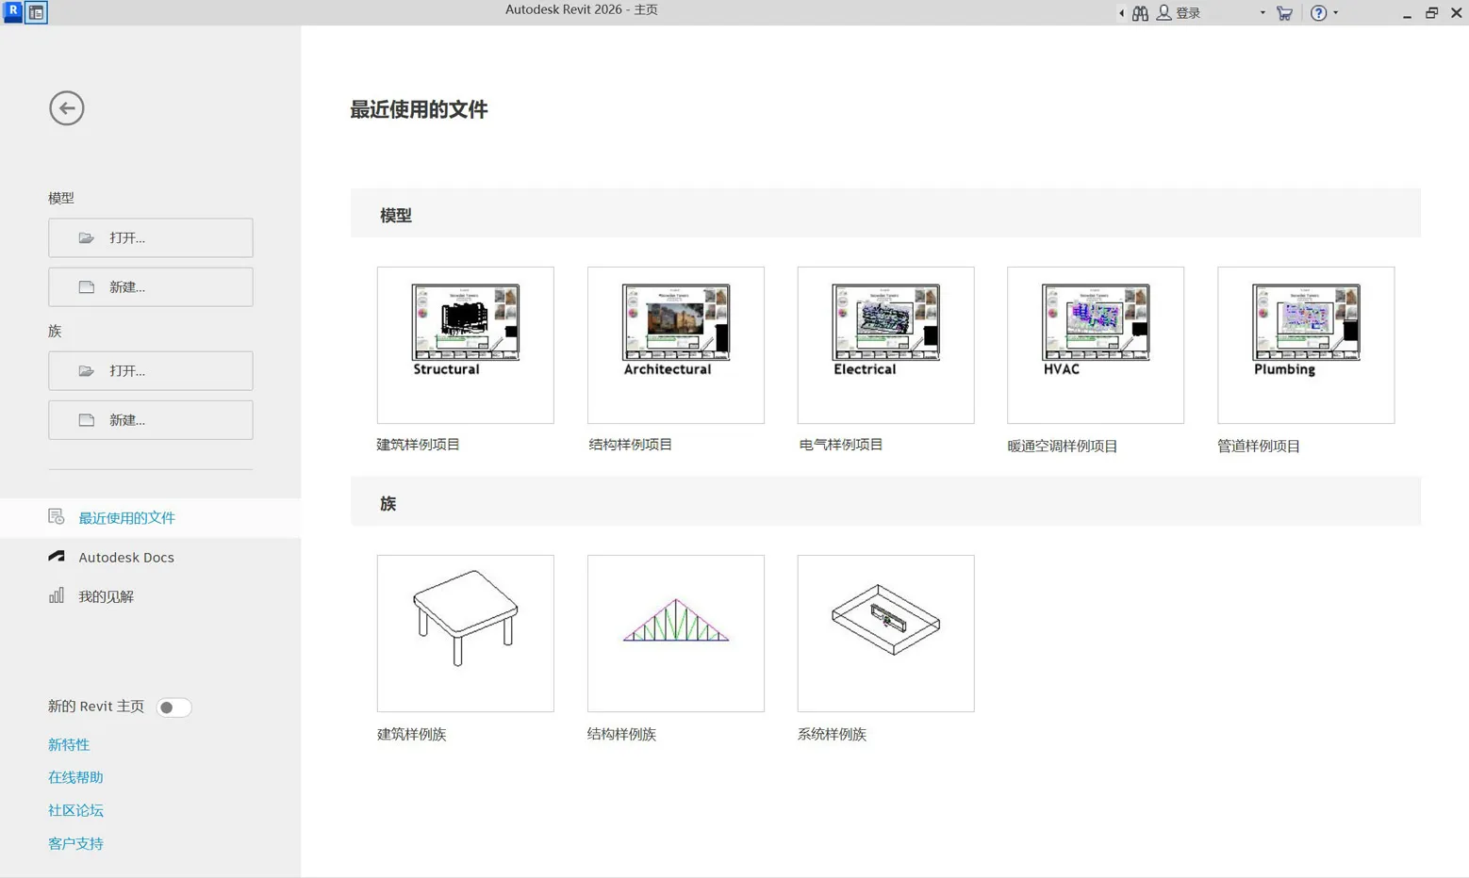1469x878 pixels.
Task: Click the home page icon beside the Revit logo
Action: (36, 12)
